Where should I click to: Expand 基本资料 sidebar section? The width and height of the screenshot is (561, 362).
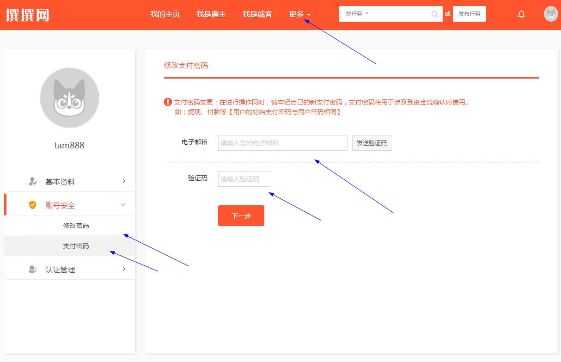tap(70, 182)
